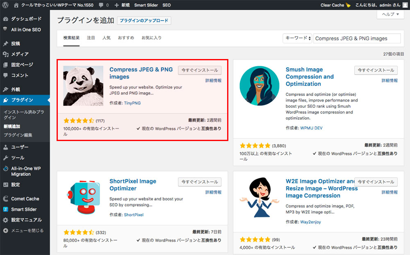The width and height of the screenshot is (410, 255).
Task: Open Smush Image Compression and Optimization title
Action: (x=310, y=77)
